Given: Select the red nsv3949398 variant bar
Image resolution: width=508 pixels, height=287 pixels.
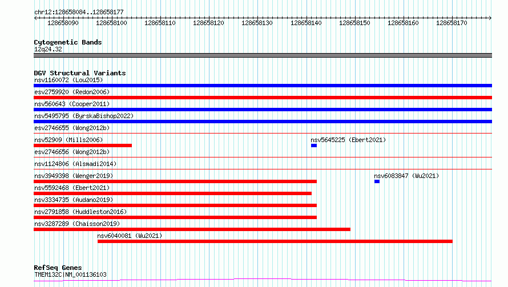Looking at the screenshot, I should point(175,181).
